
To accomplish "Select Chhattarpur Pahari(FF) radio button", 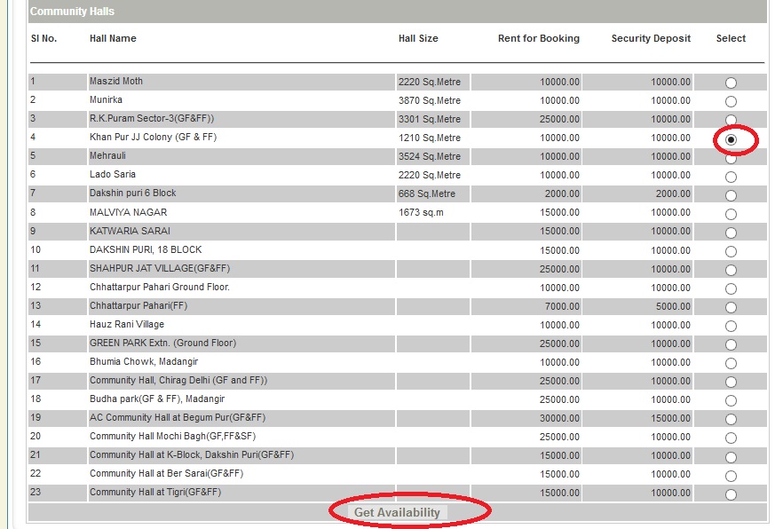I will point(731,307).
